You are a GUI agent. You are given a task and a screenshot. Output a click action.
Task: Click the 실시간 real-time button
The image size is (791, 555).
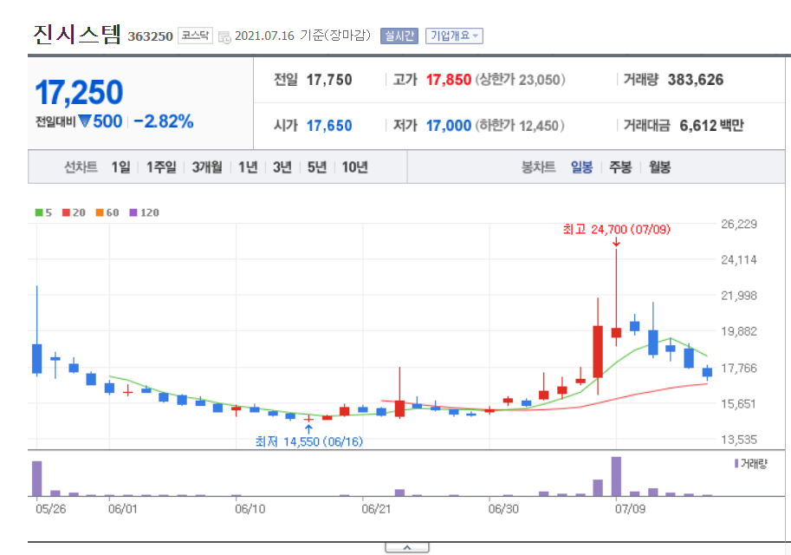399,36
